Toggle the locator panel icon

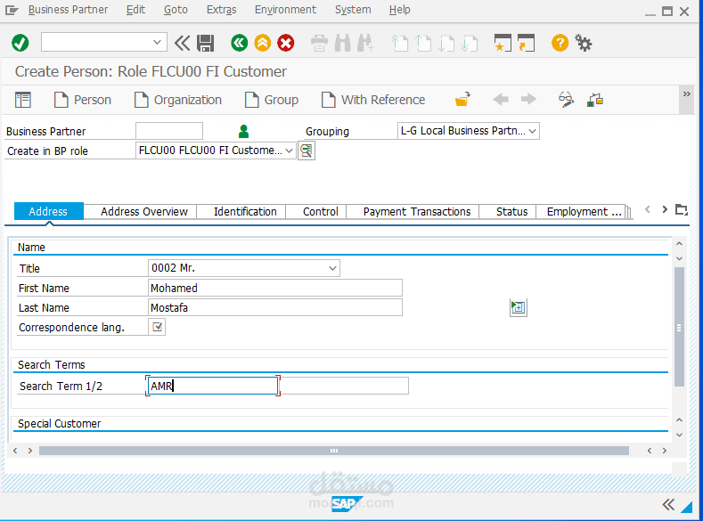(23, 100)
